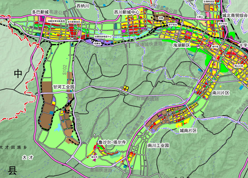
Task: Click the 西皇高速公路 label
Action: click(x=164, y=10)
